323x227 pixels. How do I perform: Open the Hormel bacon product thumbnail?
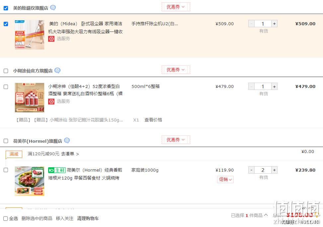point(30,181)
